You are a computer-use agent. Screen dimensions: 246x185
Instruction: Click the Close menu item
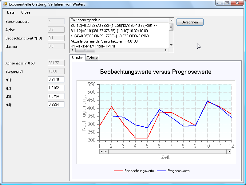pos(26,12)
